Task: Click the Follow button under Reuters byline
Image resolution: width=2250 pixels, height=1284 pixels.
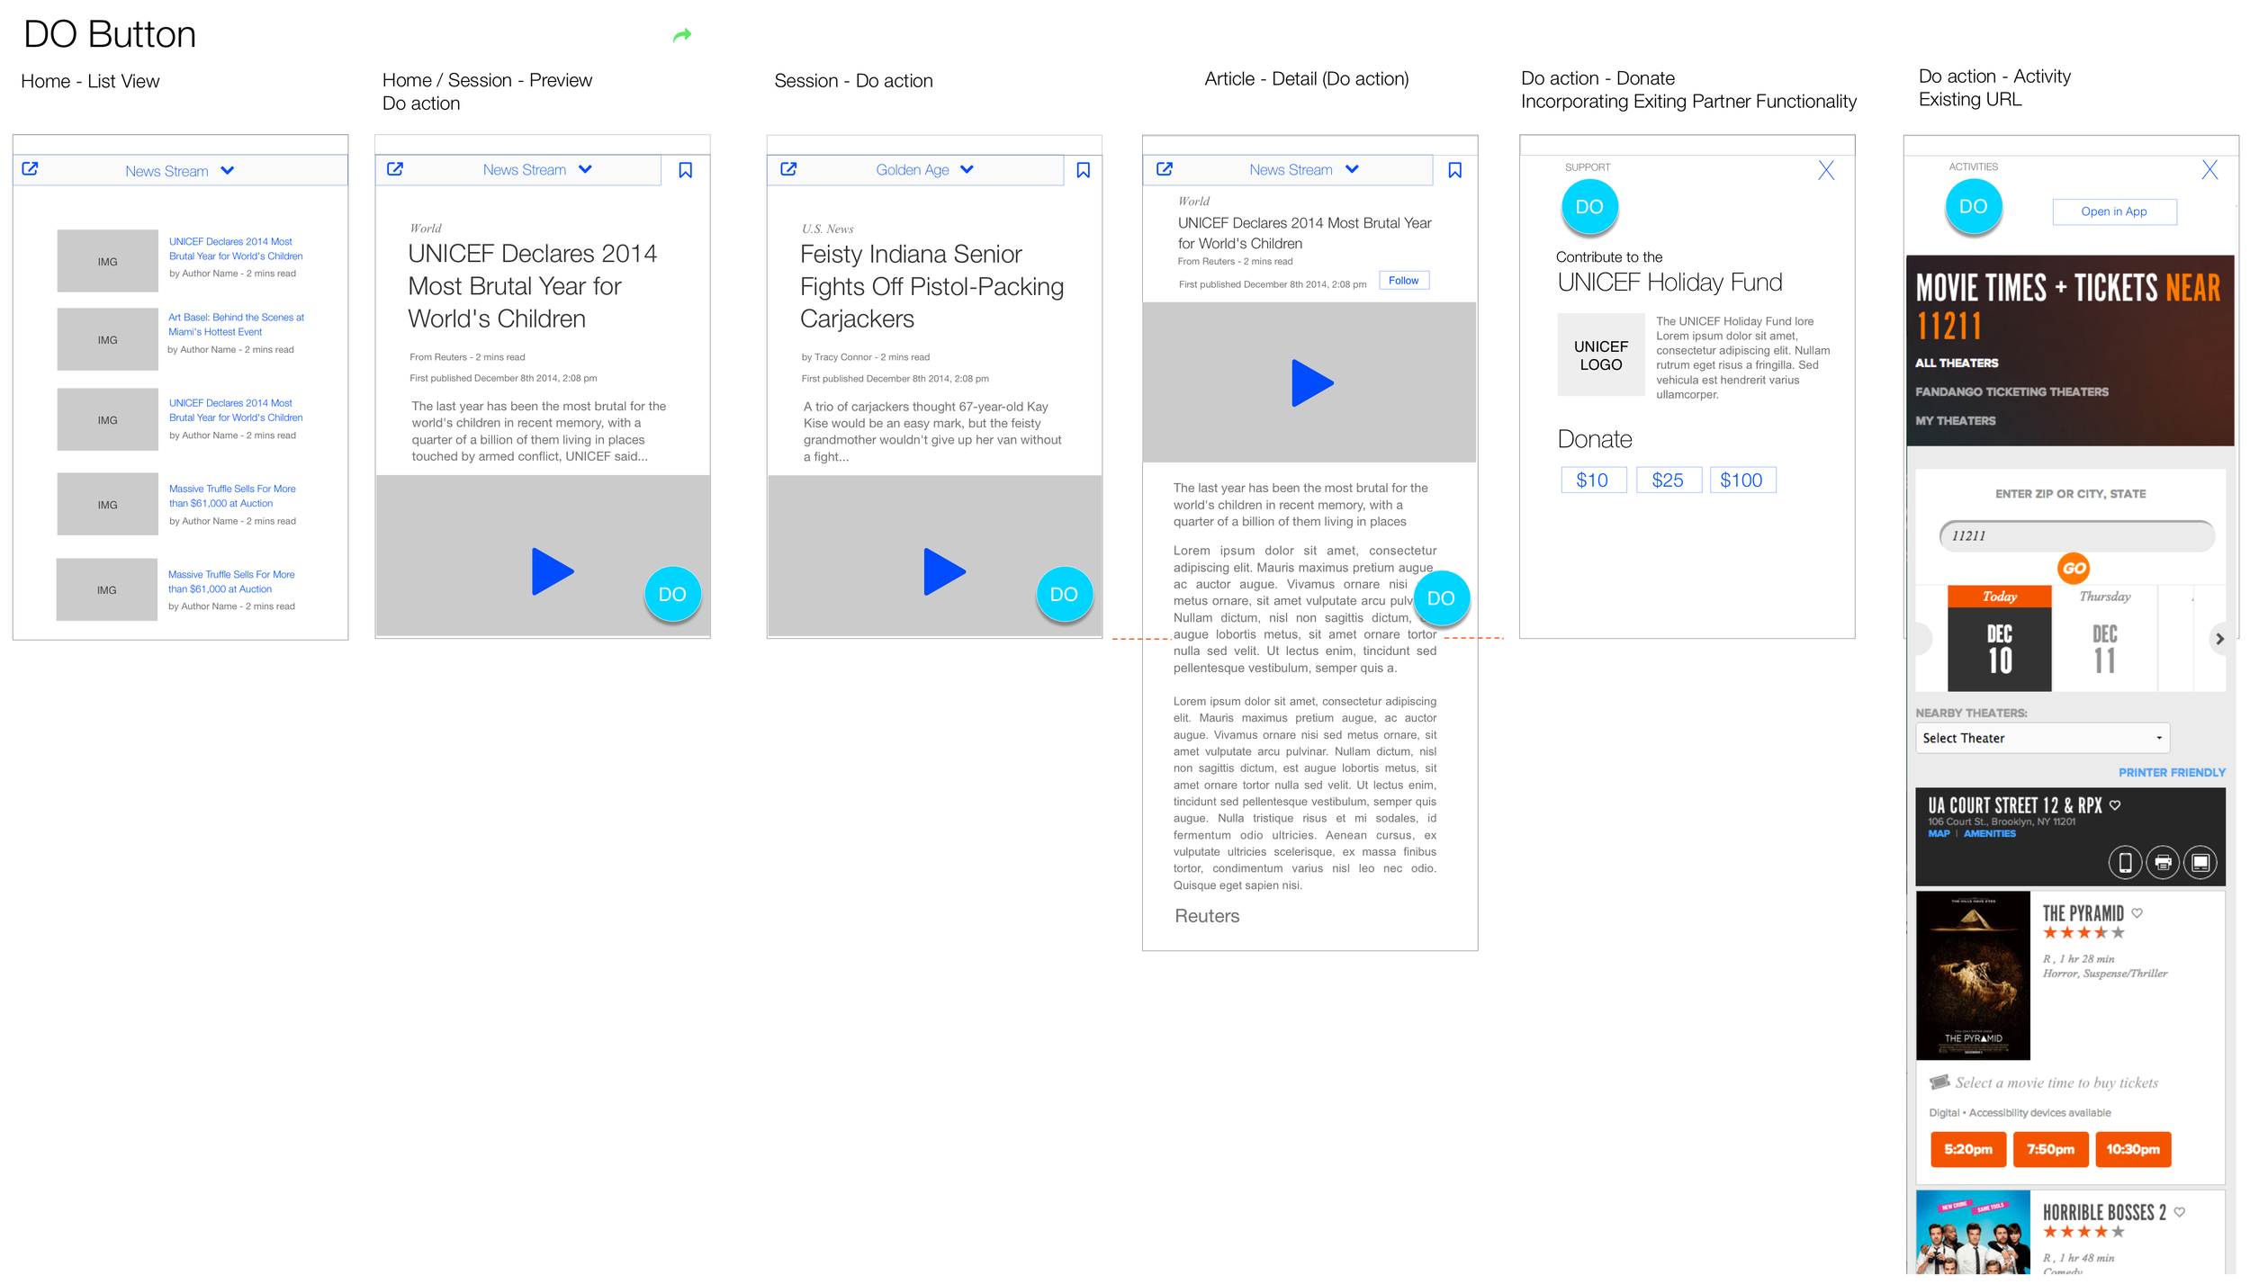Action: click(1403, 281)
